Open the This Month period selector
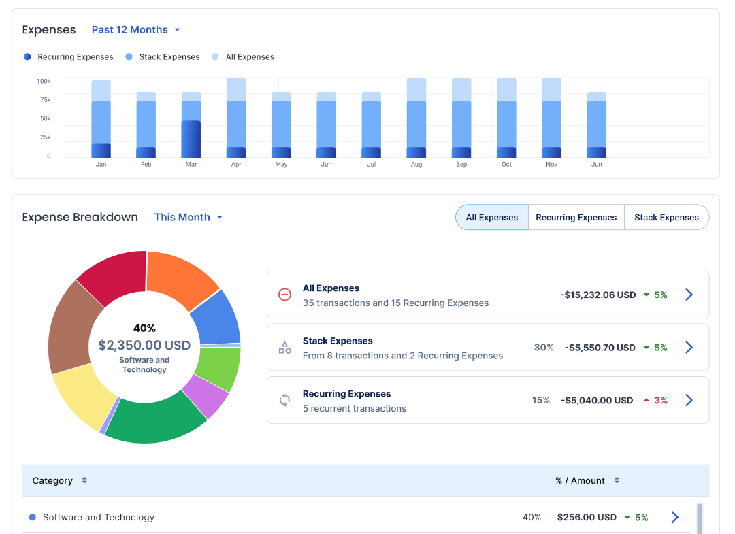 tap(188, 217)
